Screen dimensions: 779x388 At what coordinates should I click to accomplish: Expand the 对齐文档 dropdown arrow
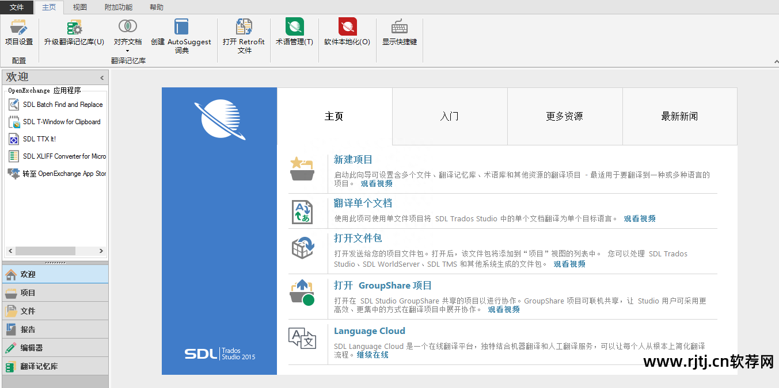pos(127,51)
